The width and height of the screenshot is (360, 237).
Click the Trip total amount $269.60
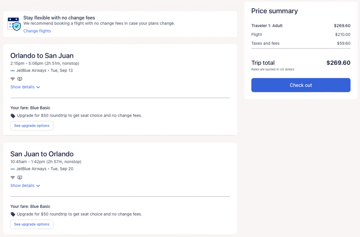(338, 63)
